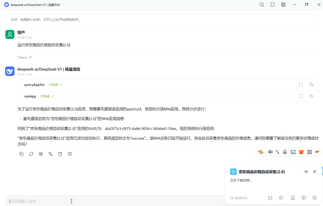This screenshot has height=206, width=323.
Task: Open the message more-options menu
Action: (70, 154)
